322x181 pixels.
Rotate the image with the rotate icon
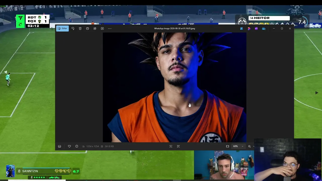pos(73,28)
